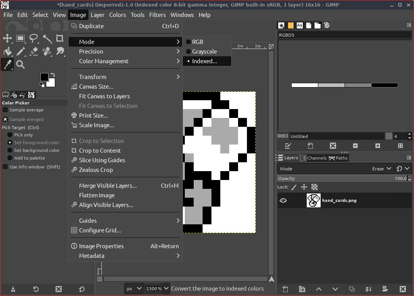
Task: Delete the Untitled palette with the X button
Action: 333,146
